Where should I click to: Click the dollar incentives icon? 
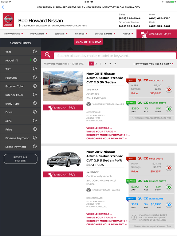coord(134,217)
